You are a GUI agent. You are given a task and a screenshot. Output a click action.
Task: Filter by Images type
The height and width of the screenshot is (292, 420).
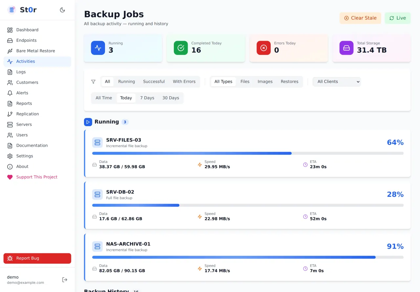tap(265, 82)
